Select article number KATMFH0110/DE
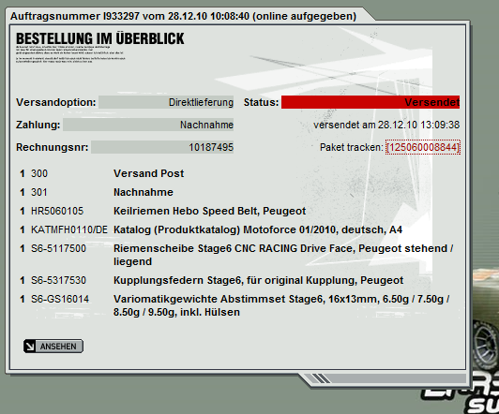This screenshot has width=499, height=414. pos(69,229)
